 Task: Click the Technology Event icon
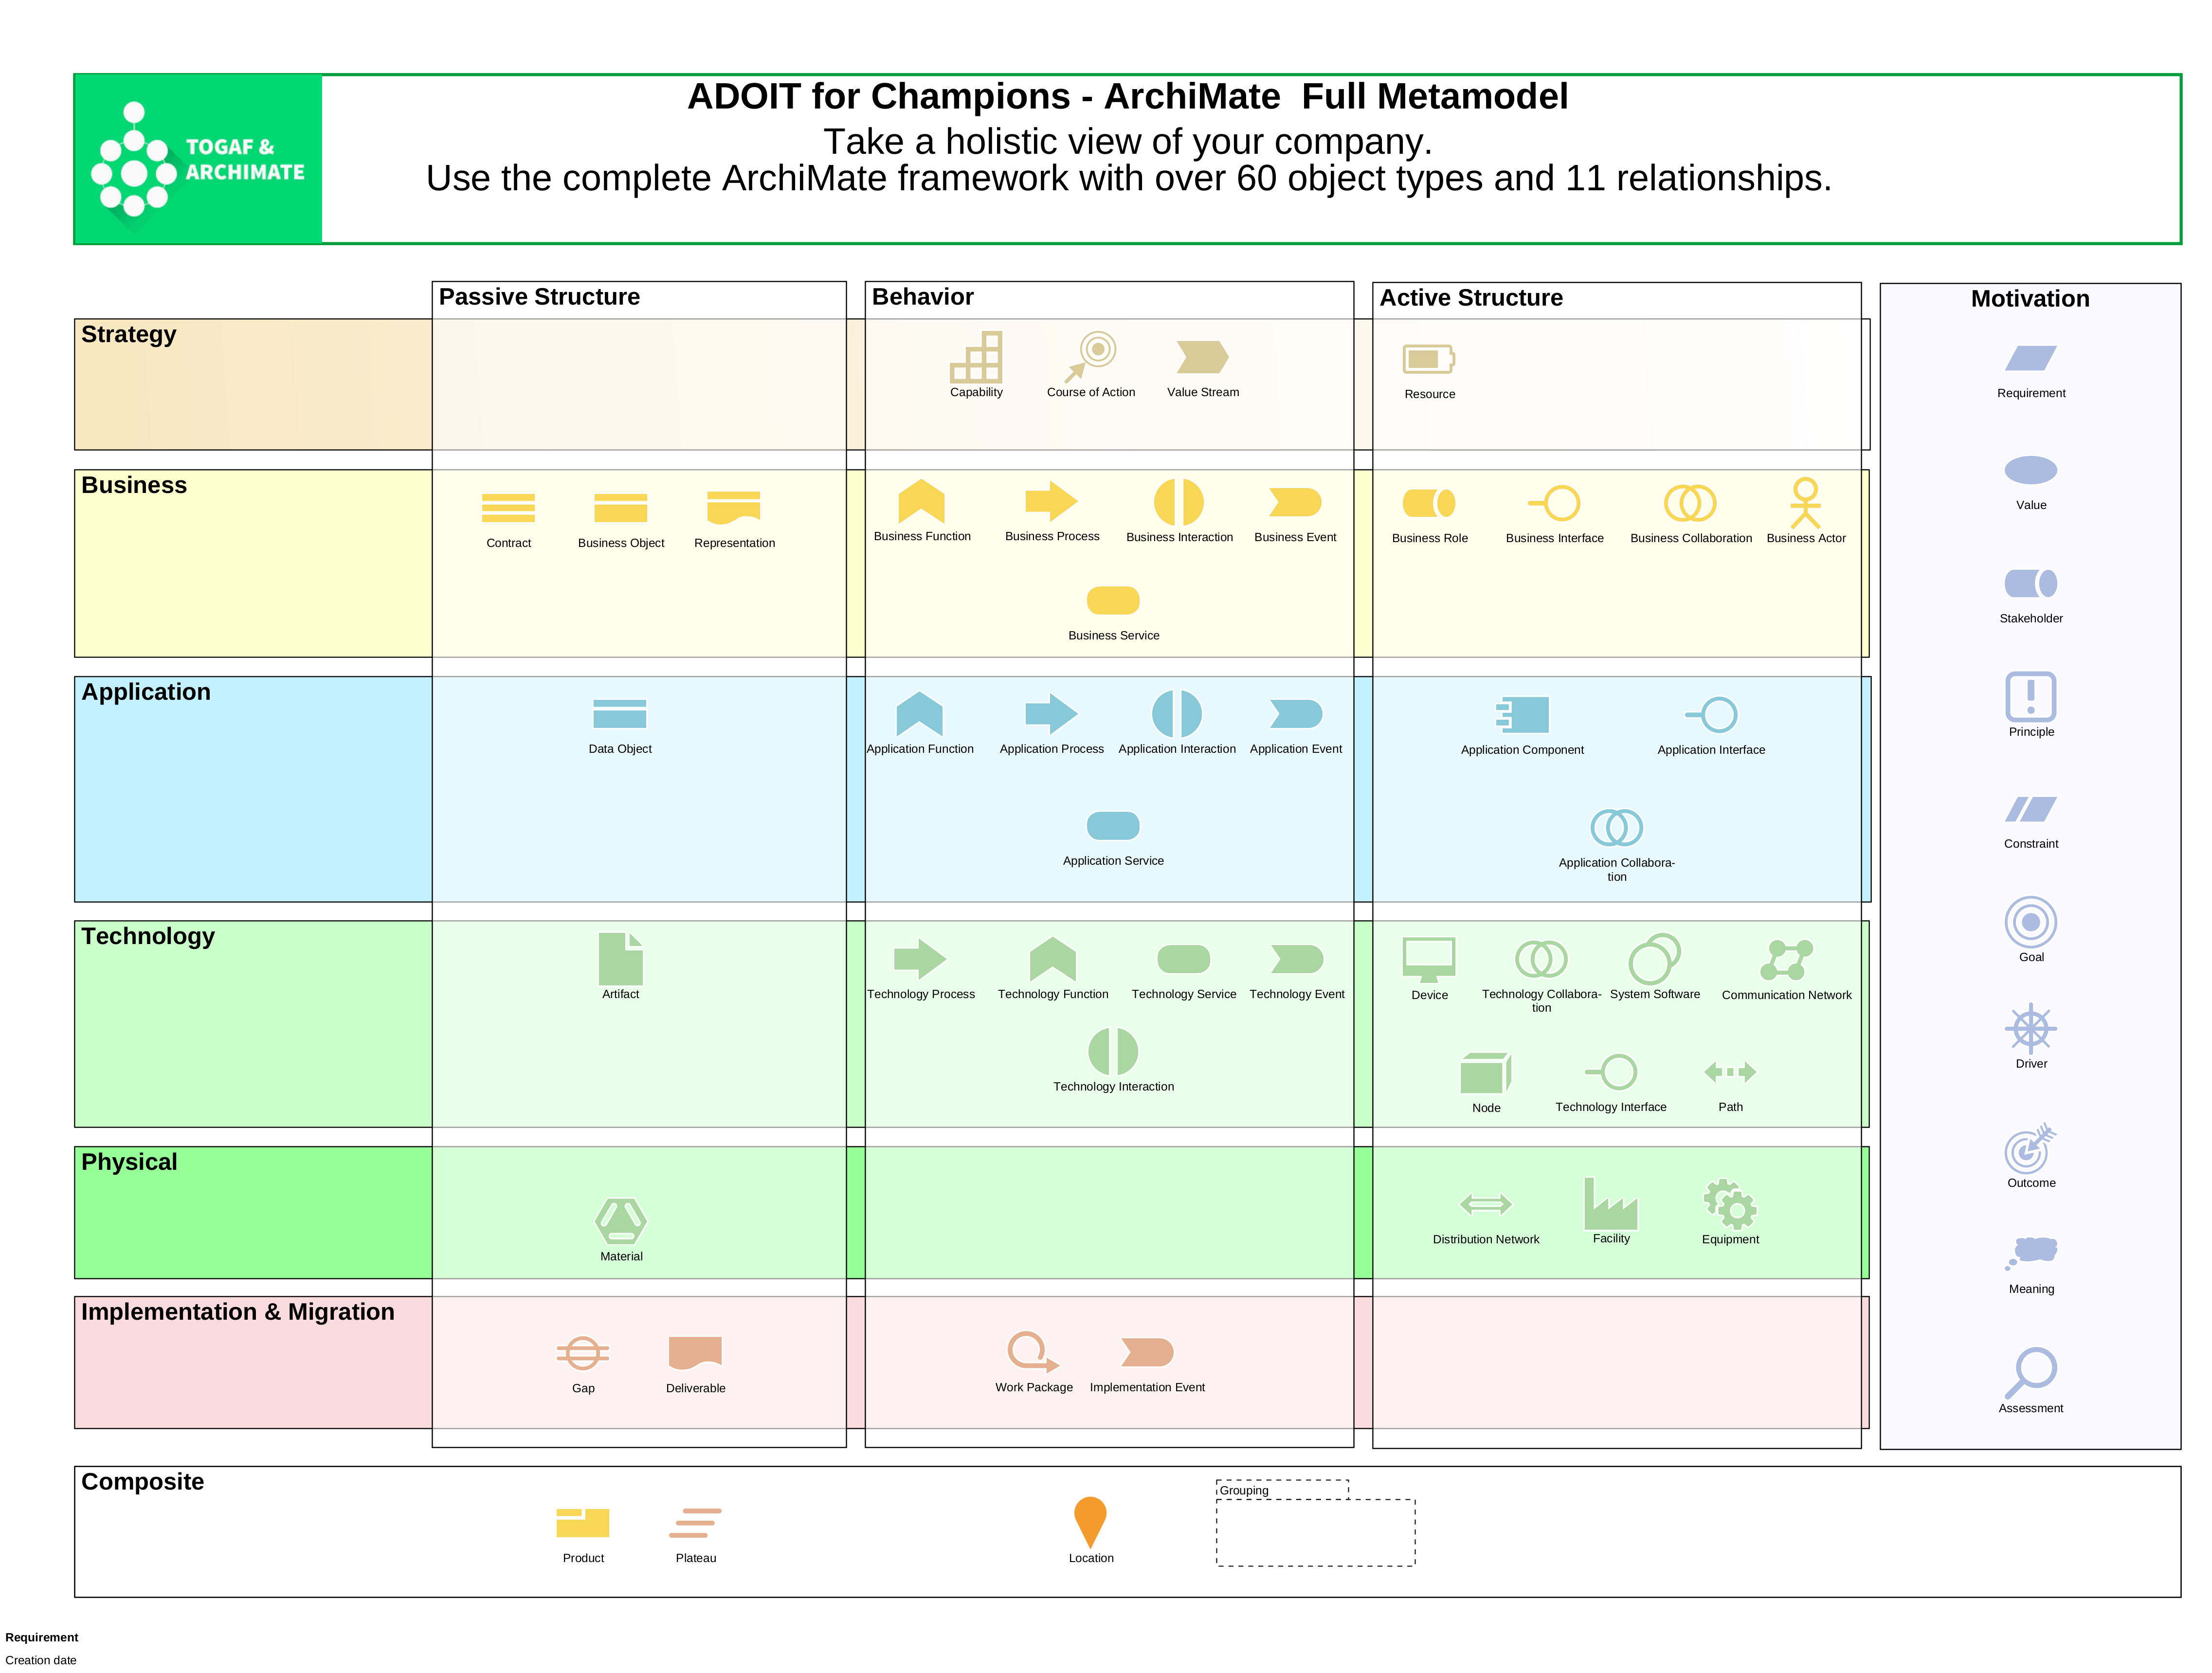click(1297, 959)
